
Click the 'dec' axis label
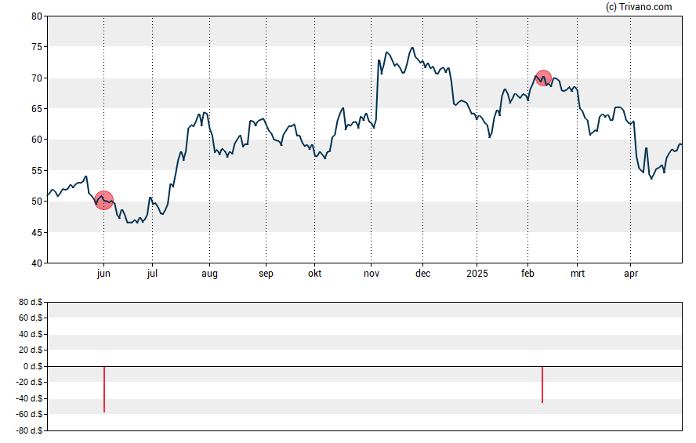422,274
